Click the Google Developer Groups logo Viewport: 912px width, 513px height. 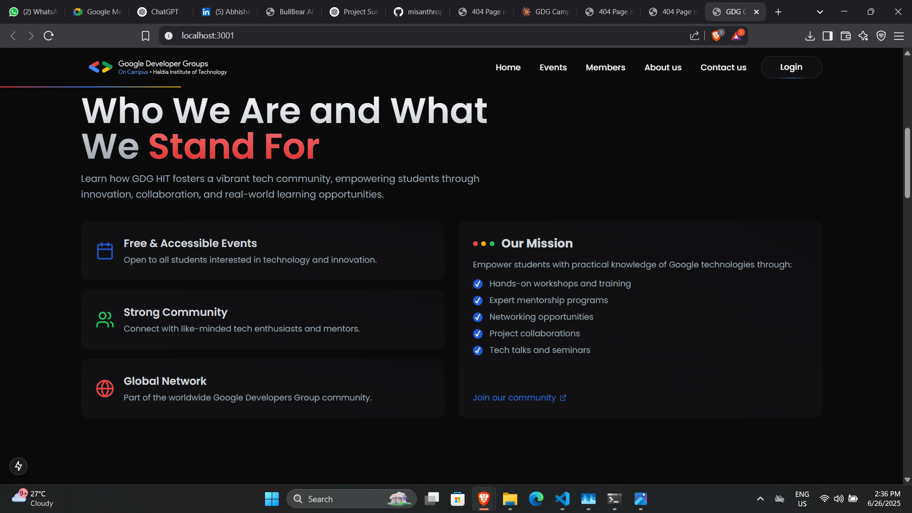click(158, 67)
